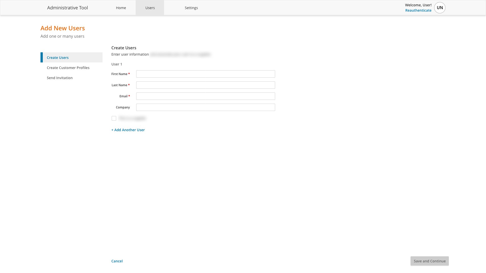This screenshot has width=486, height=273.
Task: Click the Administrative Tool logo
Action: (x=67, y=8)
